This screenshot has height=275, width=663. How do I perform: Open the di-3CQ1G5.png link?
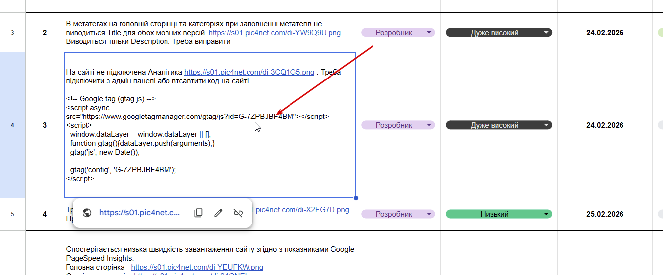coord(249,72)
